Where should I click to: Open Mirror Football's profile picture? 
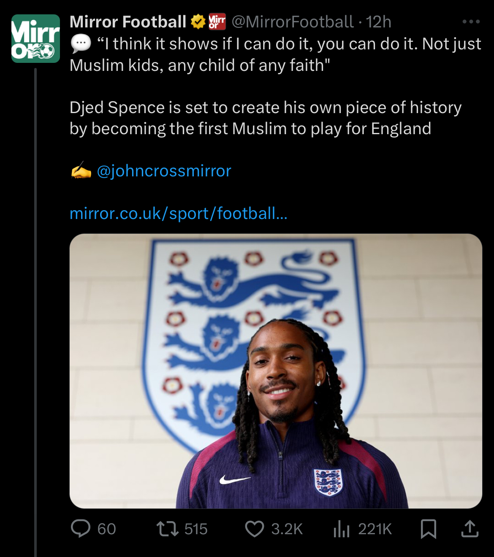[35, 39]
